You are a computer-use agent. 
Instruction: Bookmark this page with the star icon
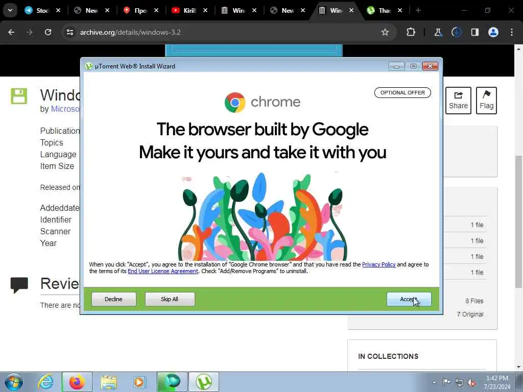tap(385, 32)
